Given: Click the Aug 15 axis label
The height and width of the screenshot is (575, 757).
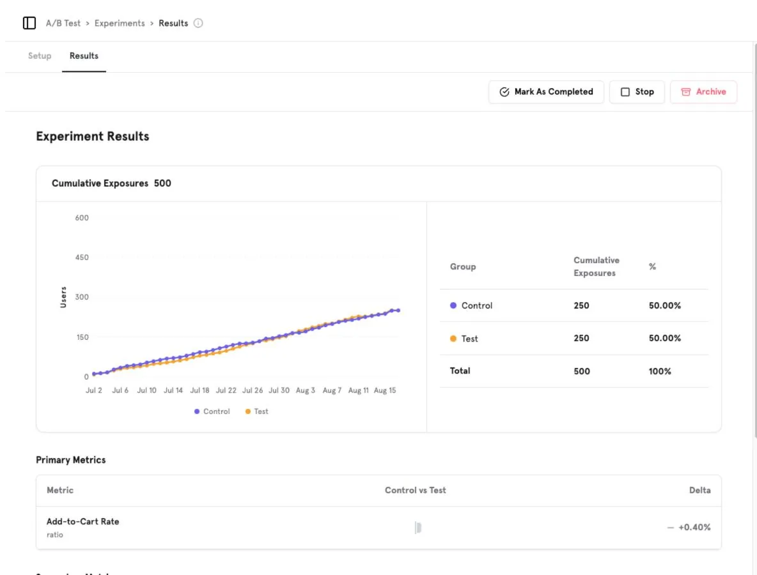Looking at the screenshot, I should (385, 390).
